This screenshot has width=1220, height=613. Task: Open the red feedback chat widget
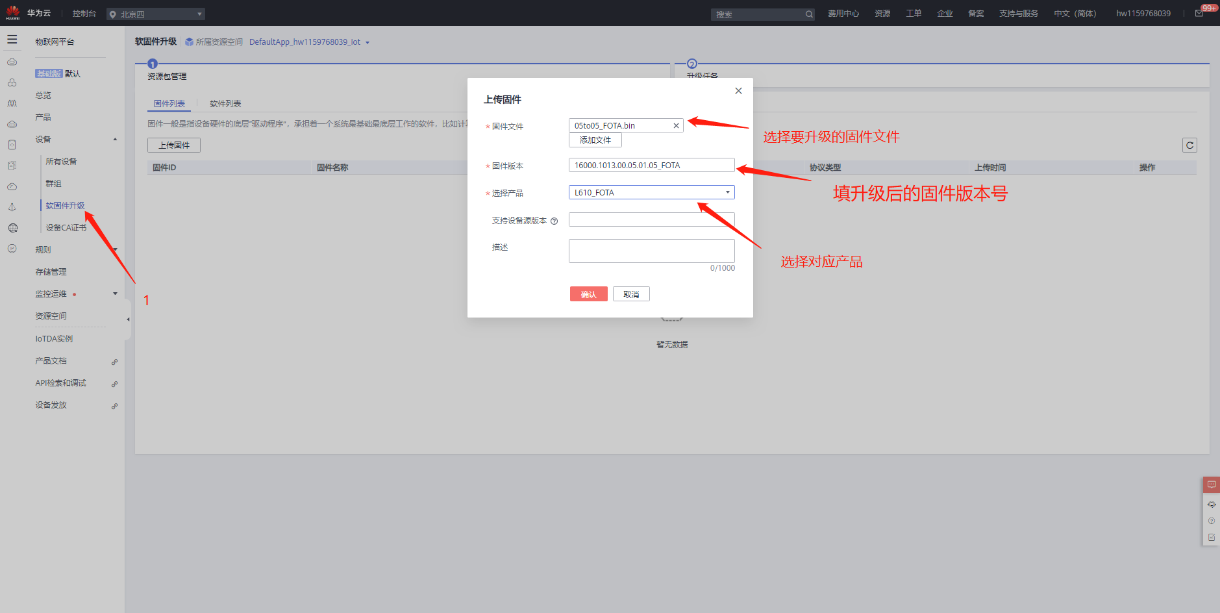(1212, 484)
